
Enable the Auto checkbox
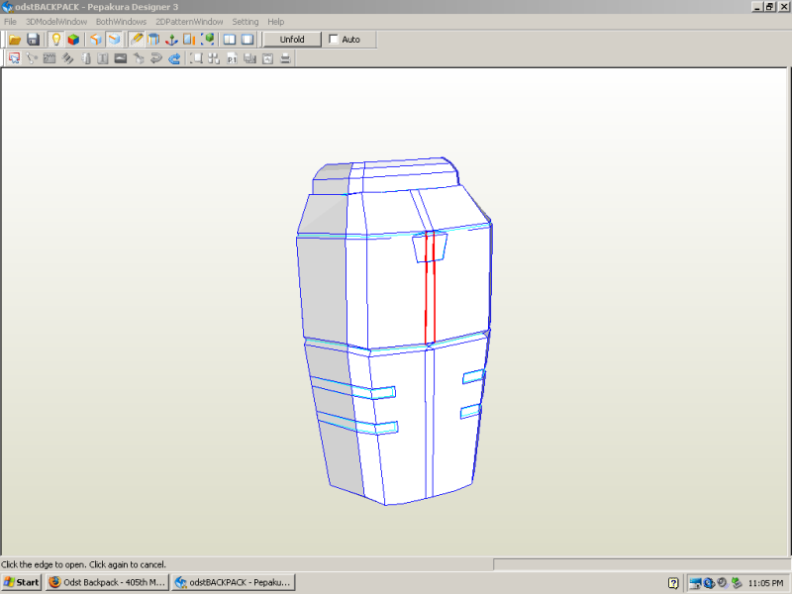[334, 39]
